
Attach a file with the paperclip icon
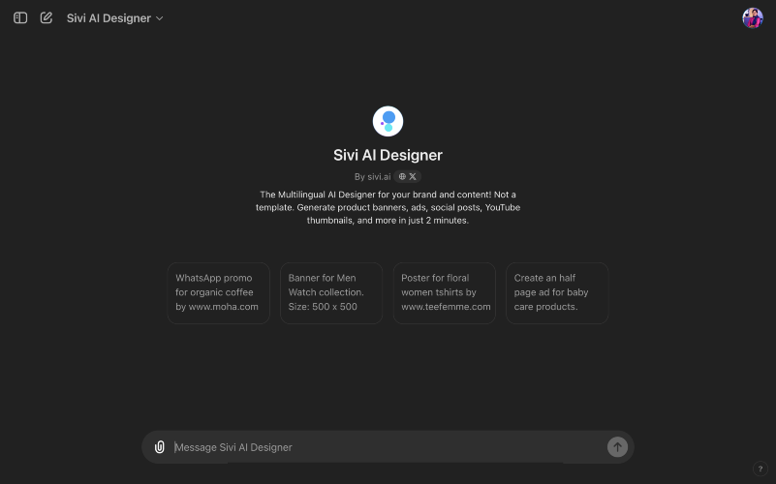point(159,447)
